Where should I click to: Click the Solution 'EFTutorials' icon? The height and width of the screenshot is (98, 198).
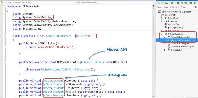(160, 12)
